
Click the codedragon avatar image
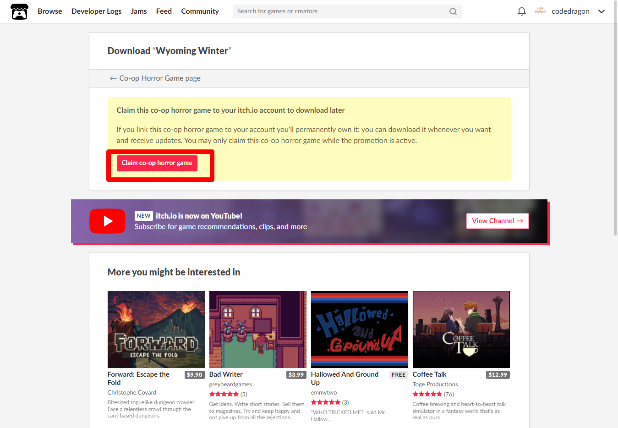click(540, 11)
